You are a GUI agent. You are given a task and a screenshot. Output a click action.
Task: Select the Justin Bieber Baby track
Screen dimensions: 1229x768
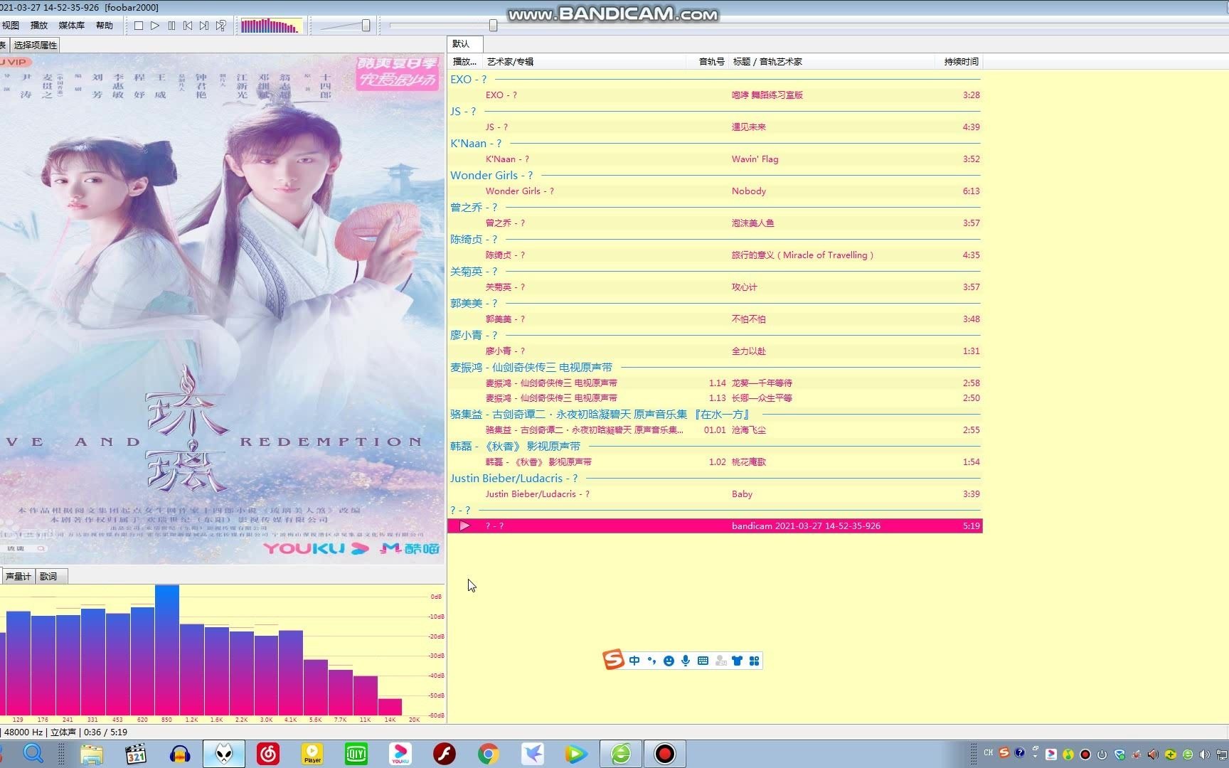coord(715,494)
